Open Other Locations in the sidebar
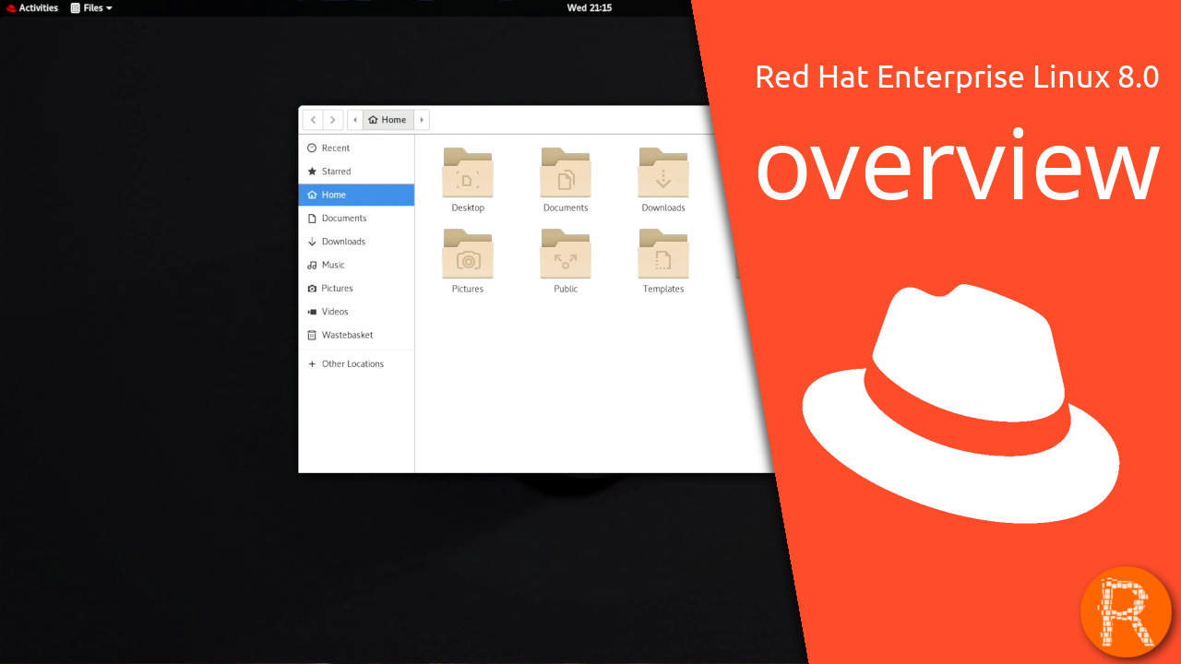 point(356,364)
